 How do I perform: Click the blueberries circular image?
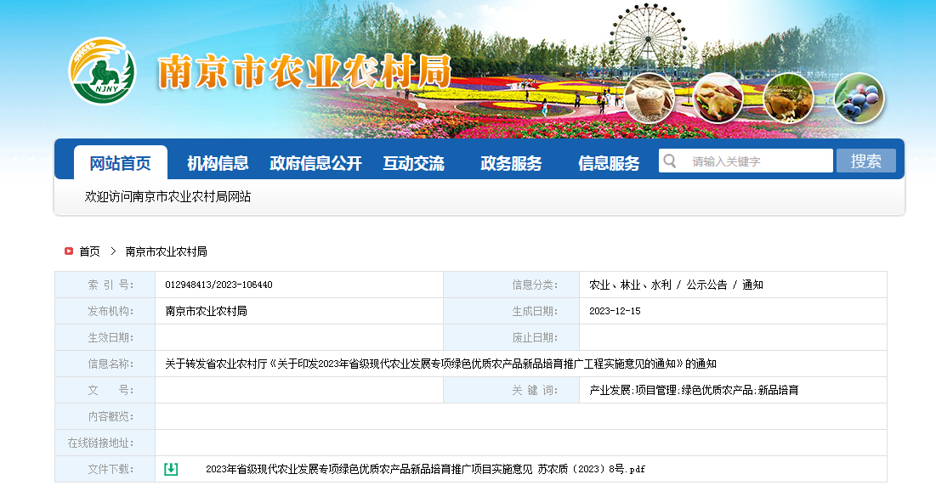[859, 98]
